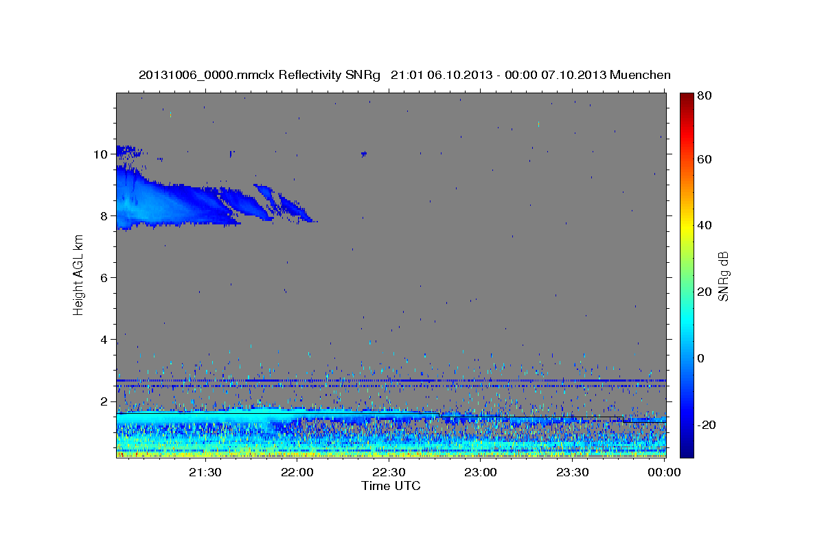Click the horizontal blue line near 2.7 km
Screen dimensions: 824x549
click(391, 380)
